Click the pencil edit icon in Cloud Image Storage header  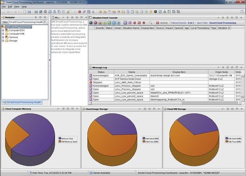tap(139, 109)
